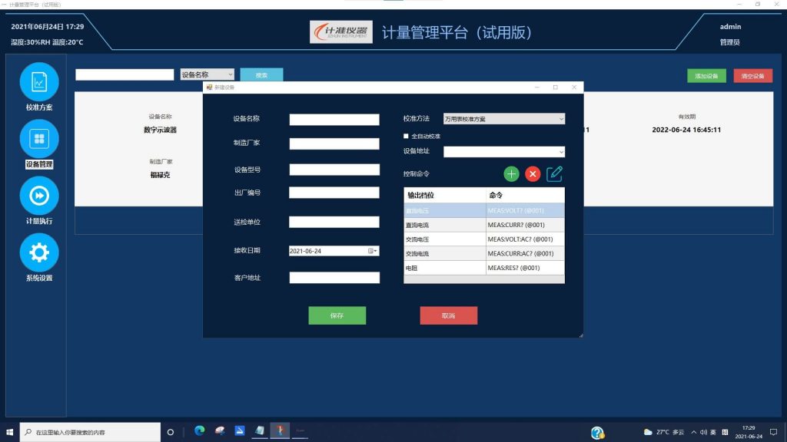The width and height of the screenshot is (787, 442).
Task: Open the 设备名称 search filter dropdown
Action: point(206,74)
